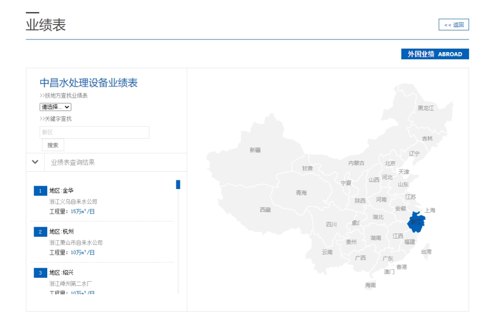Select 天津 on the map

404,172
